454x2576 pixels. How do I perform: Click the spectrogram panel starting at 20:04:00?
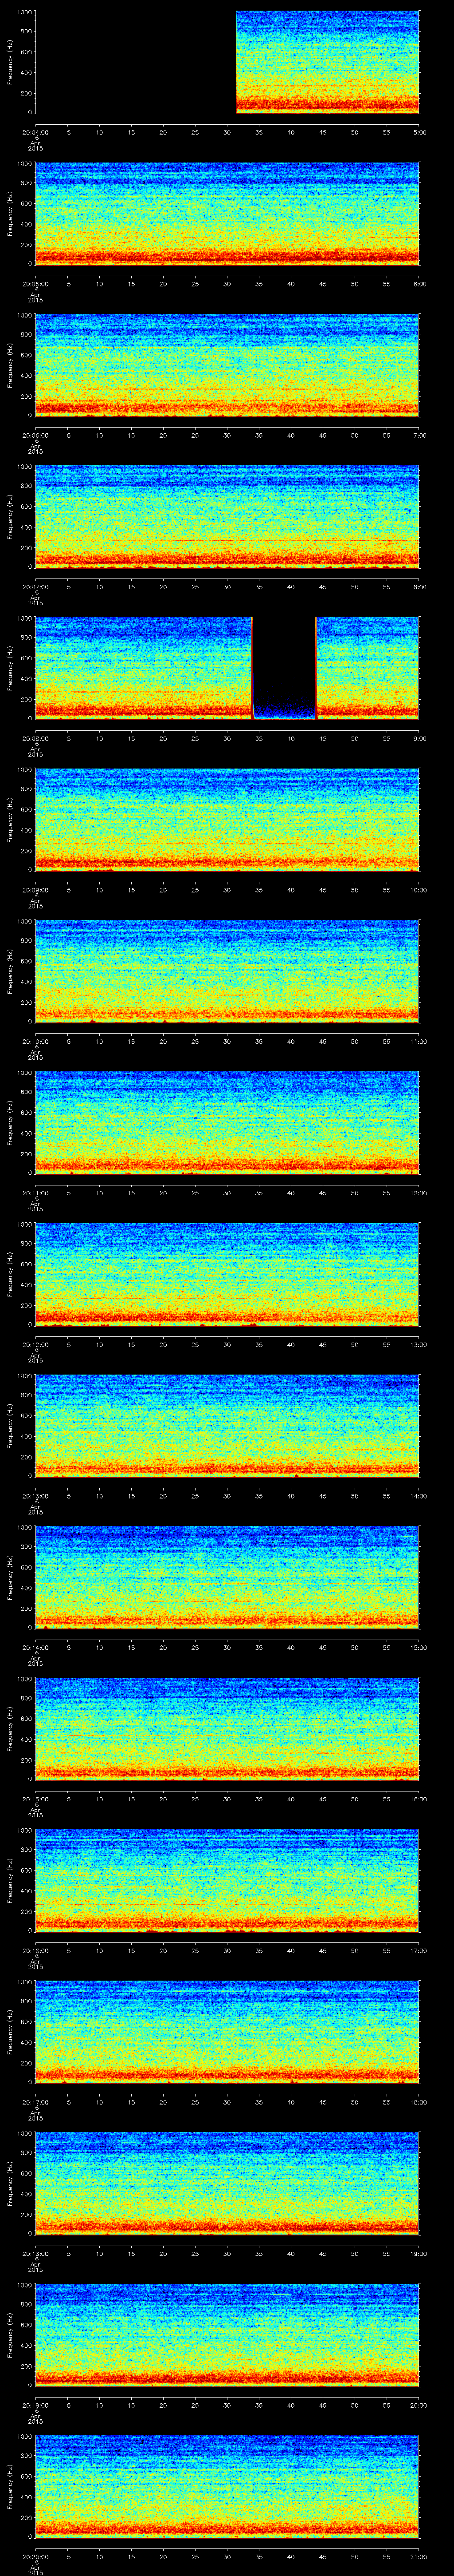point(227,62)
